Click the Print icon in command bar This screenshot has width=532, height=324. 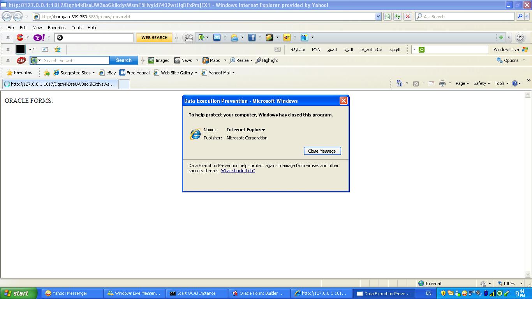442,83
